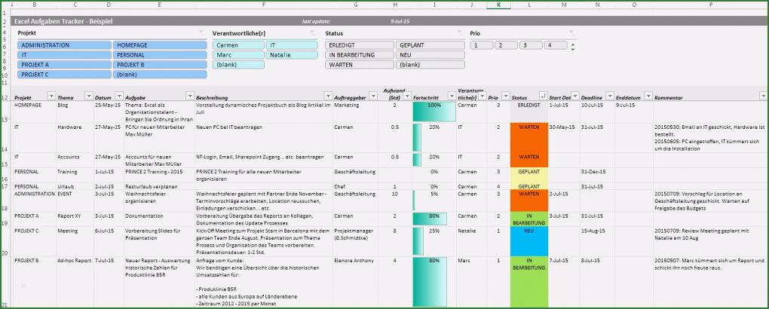Click GEPLANT status cell for Training row
769x309 pixels.
pos(528,175)
